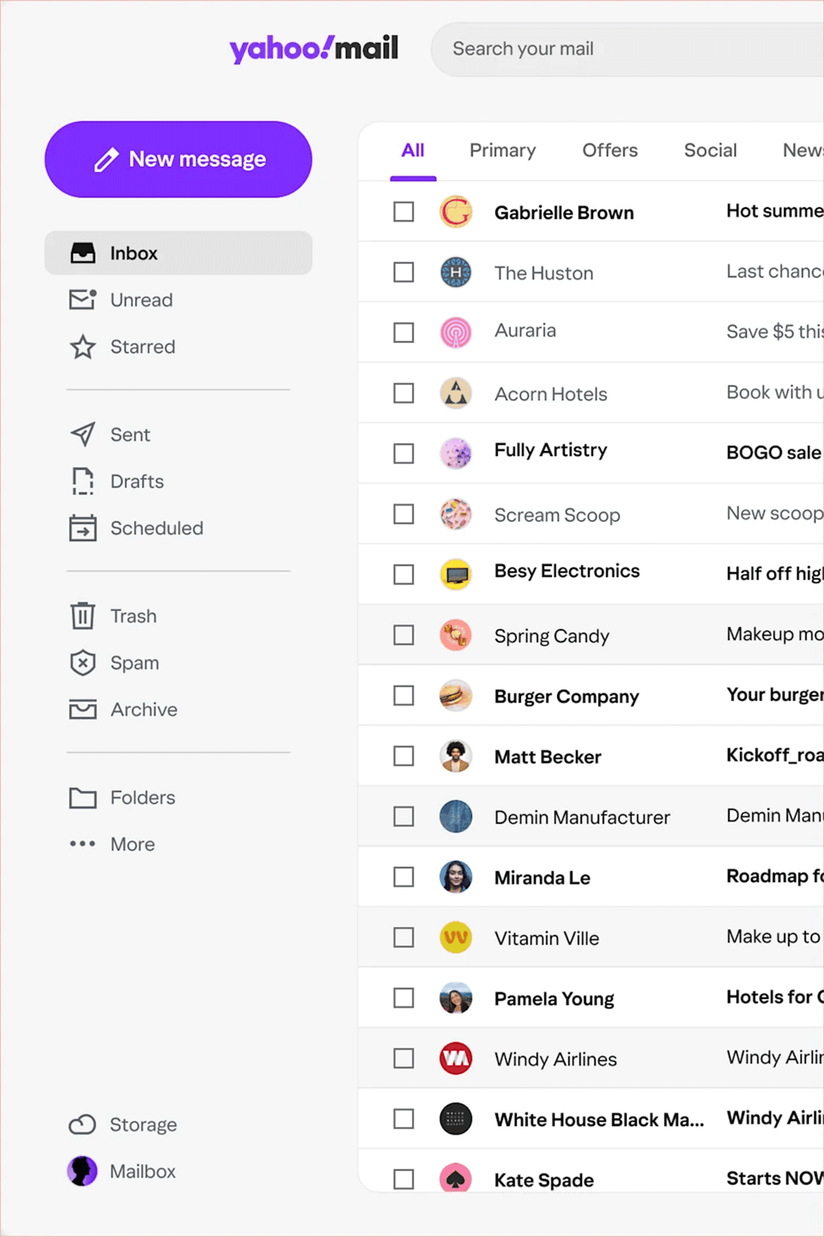The width and height of the screenshot is (824, 1237).
Task: Open the Scheduled calendar icon
Action: (83, 528)
